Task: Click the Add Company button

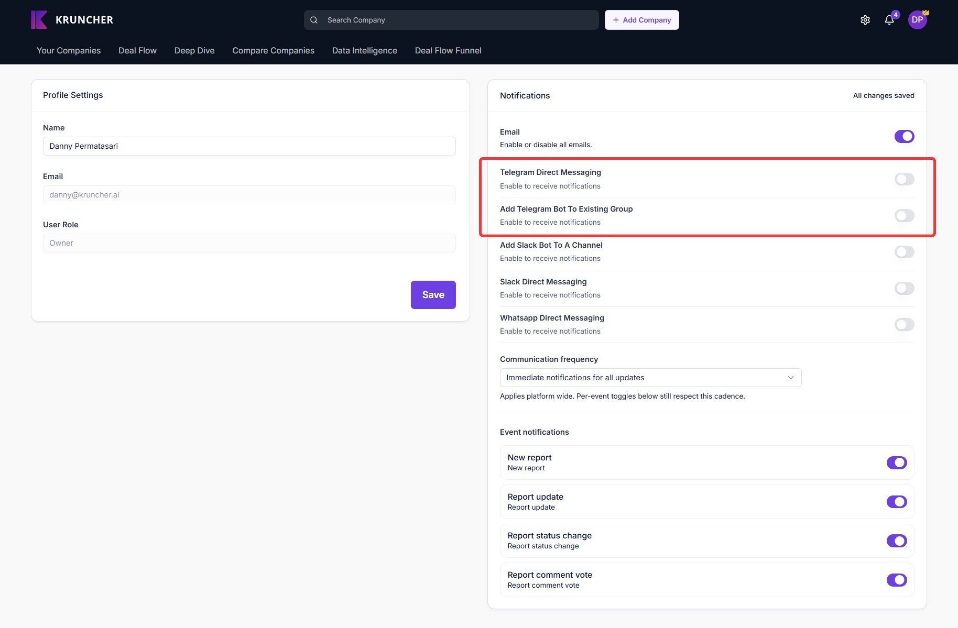Action: [x=641, y=20]
